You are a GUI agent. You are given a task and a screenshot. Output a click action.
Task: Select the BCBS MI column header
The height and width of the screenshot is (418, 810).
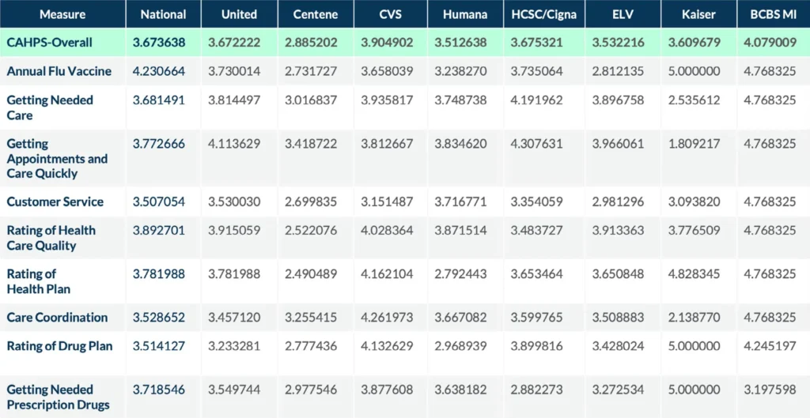coord(773,14)
